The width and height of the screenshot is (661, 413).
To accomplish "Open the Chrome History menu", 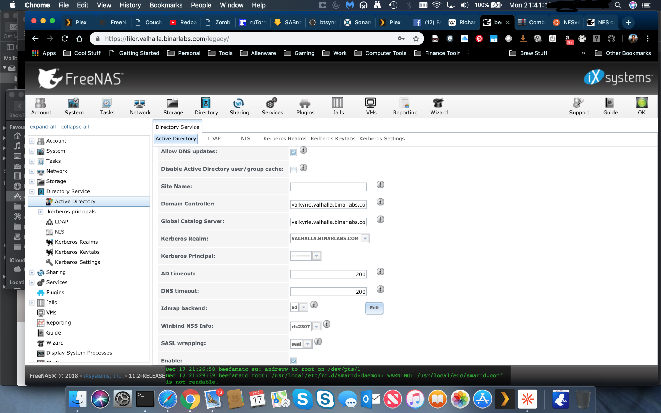I will pyautogui.click(x=130, y=5).
